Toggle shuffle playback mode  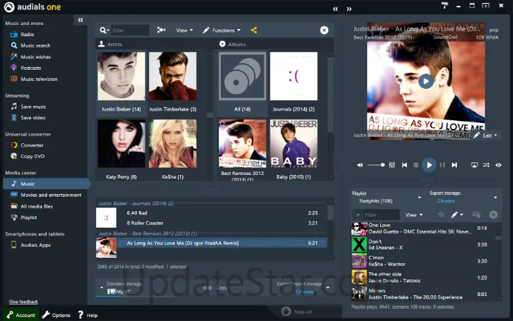[486, 165]
